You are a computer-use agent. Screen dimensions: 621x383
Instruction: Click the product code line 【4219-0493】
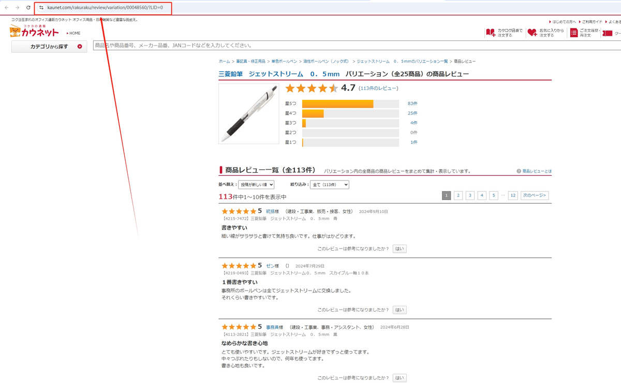point(295,273)
